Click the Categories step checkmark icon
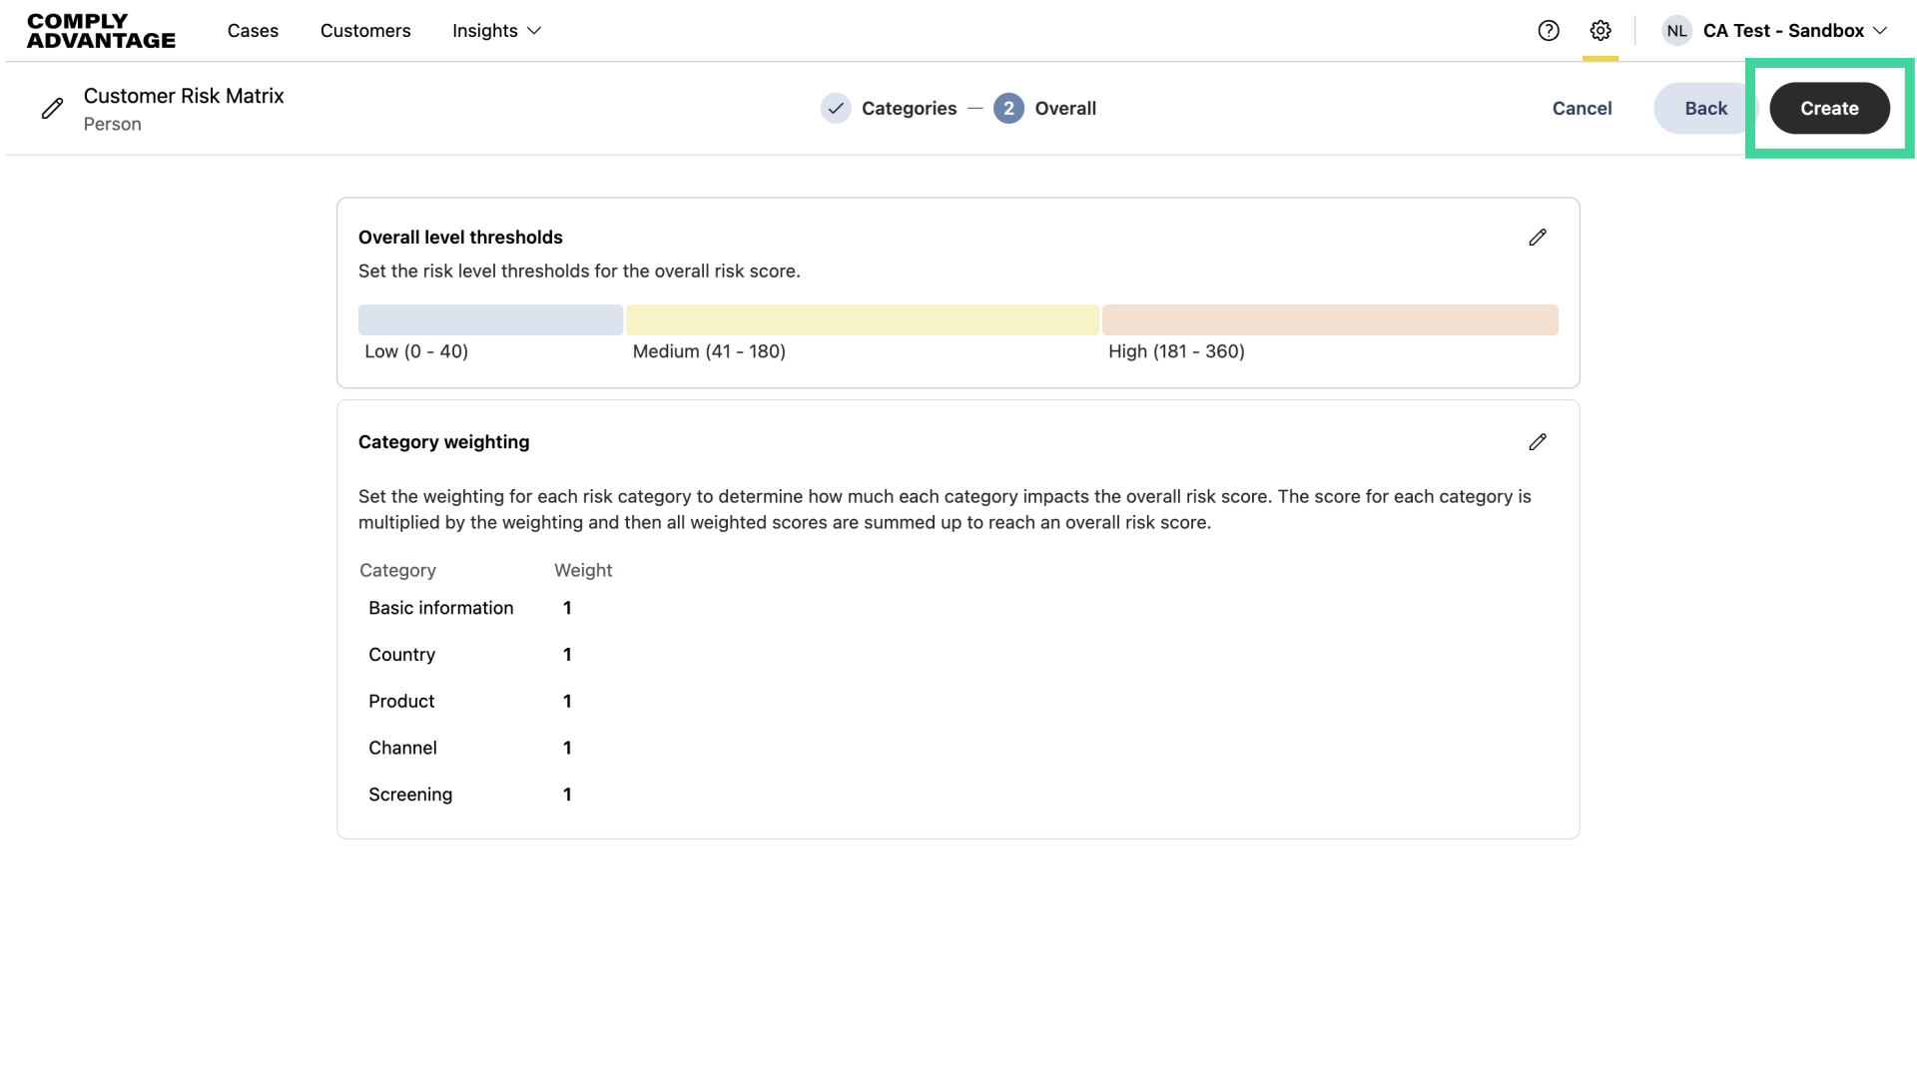The width and height of the screenshot is (1917, 1078). pos(836,109)
